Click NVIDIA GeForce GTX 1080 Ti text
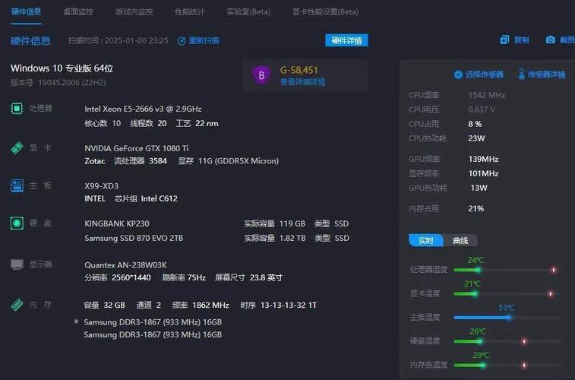 (137, 148)
